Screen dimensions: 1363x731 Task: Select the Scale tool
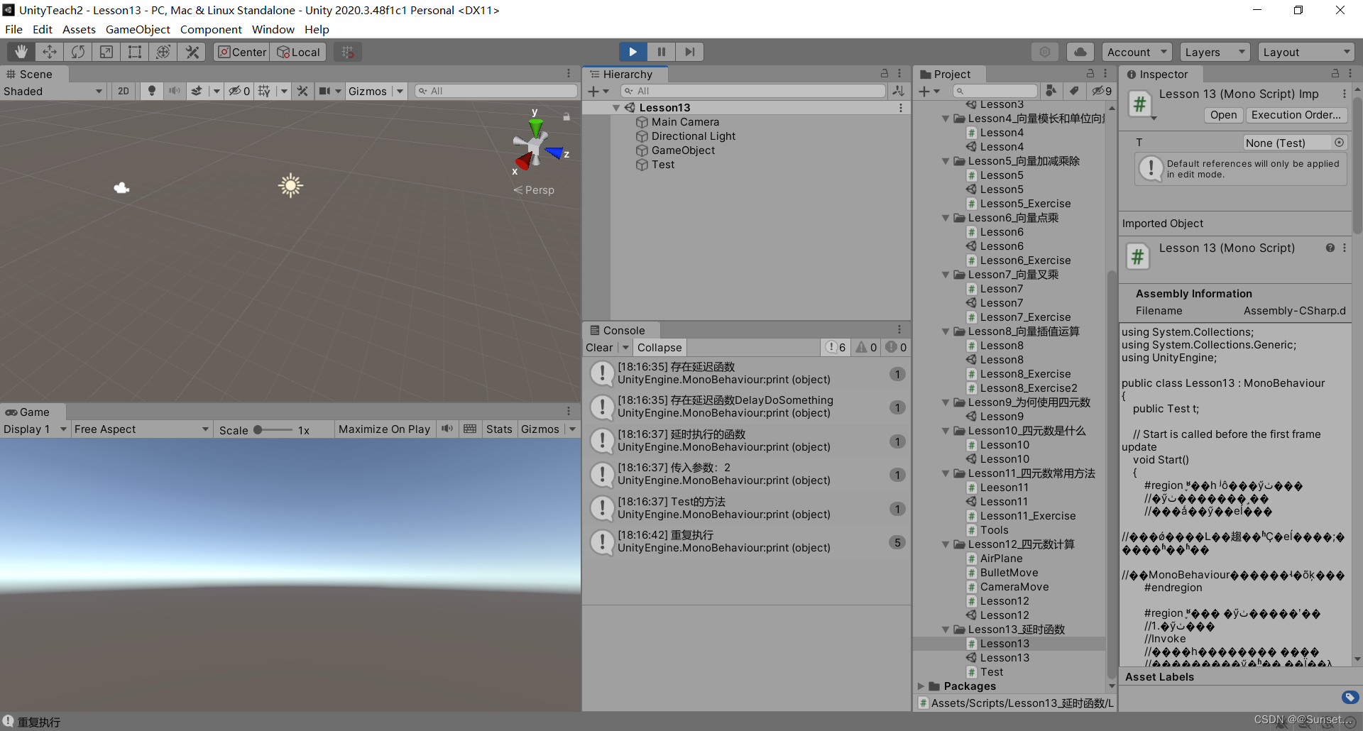click(x=106, y=52)
